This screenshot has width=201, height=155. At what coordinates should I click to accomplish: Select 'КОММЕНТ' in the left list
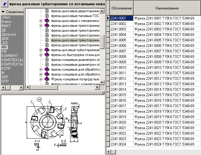click(10, 56)
